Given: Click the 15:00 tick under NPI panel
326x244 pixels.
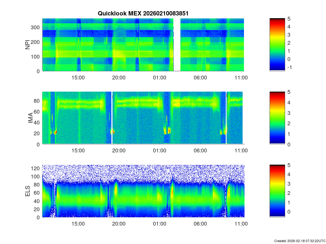Looking at the screenshot, I should click(x=78, y=78).
